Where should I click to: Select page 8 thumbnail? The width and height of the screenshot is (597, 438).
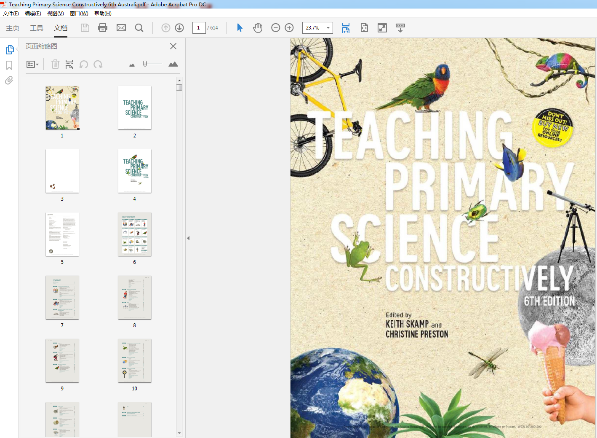point(135,298)
